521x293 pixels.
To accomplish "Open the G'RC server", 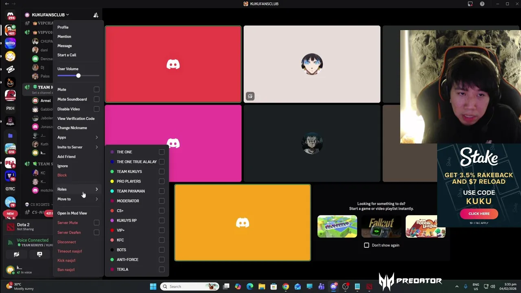I will 10,189.
